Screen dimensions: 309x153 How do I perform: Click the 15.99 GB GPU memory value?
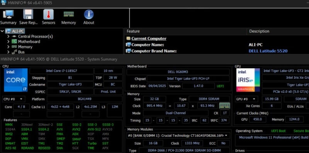click(x=272, y=99)
